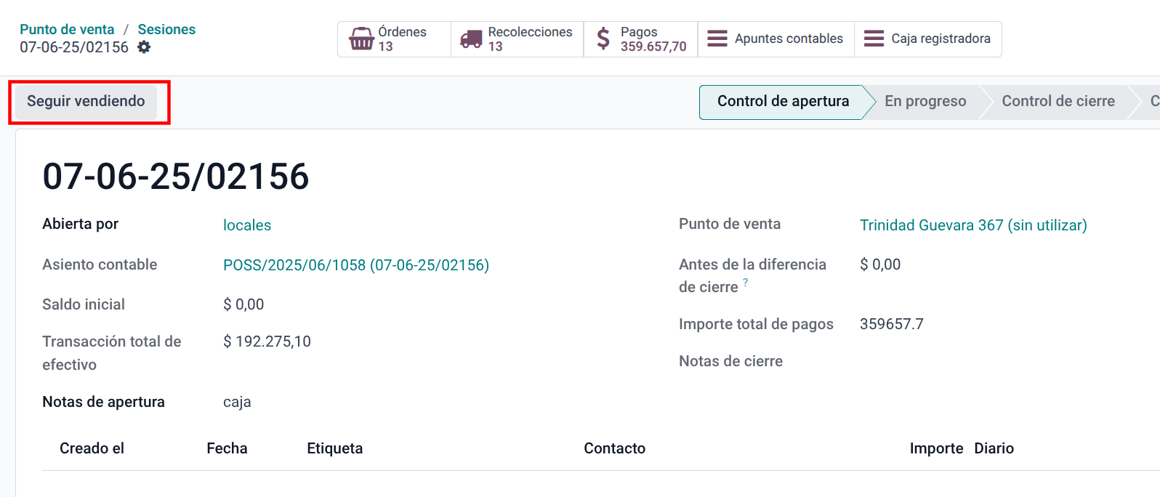
Task: Select the Control de apertura stage
Action: click(x=782, y=102)
